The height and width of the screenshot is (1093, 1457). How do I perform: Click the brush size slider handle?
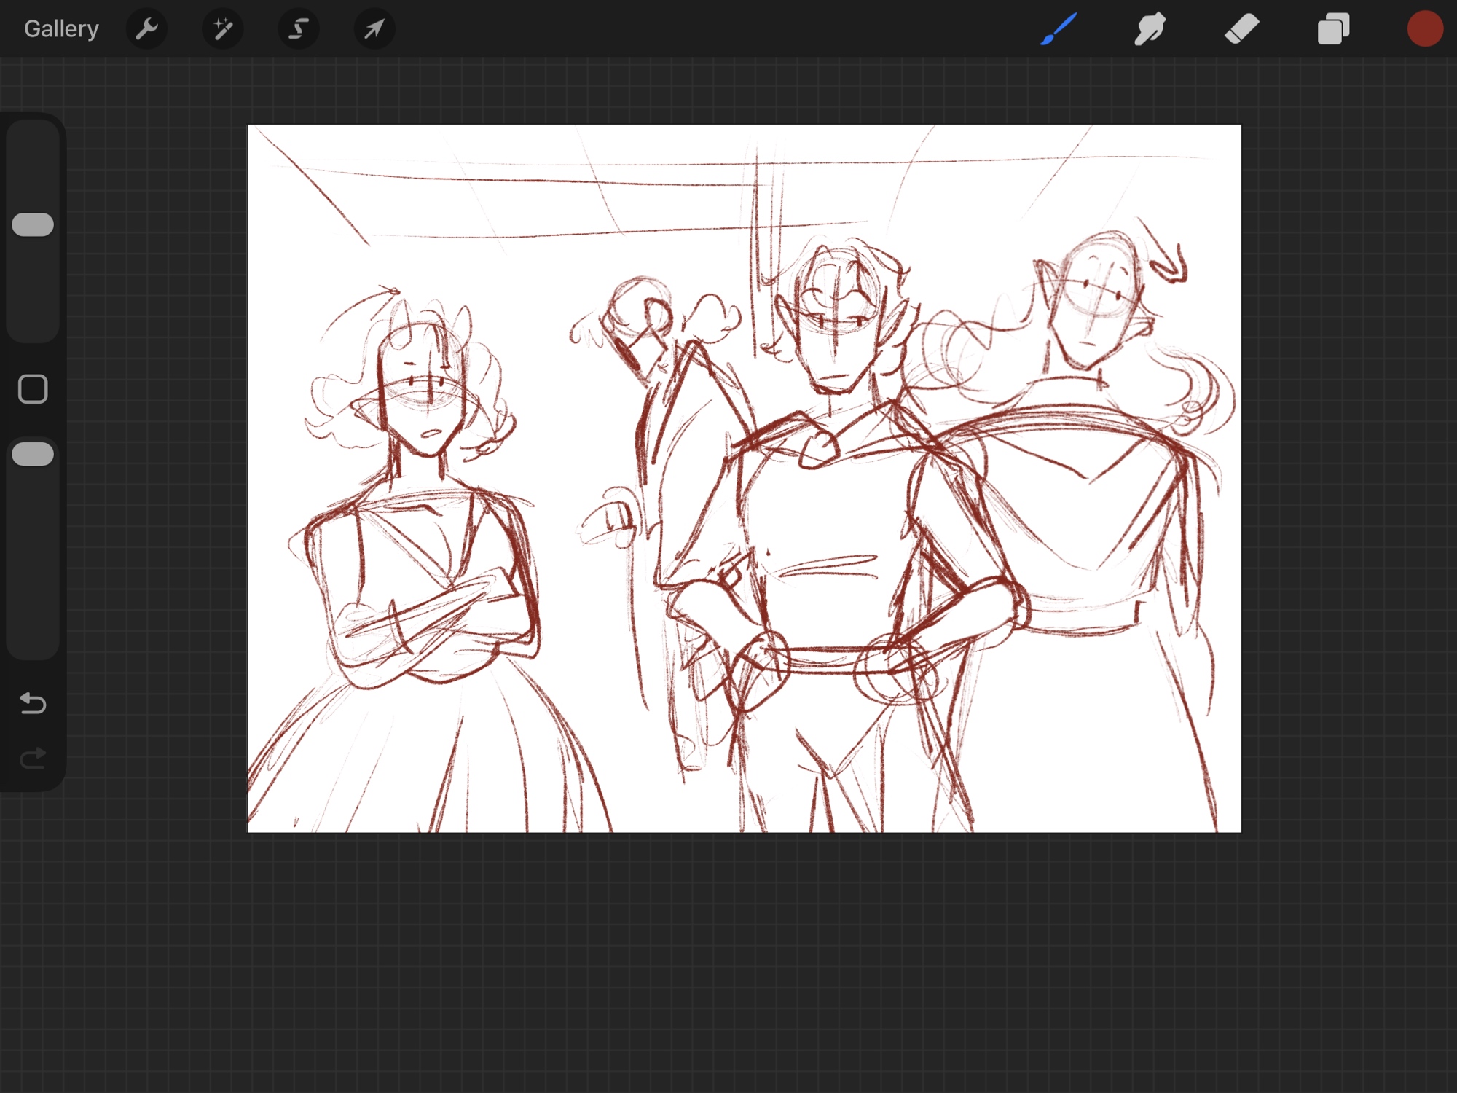point(33,224)
